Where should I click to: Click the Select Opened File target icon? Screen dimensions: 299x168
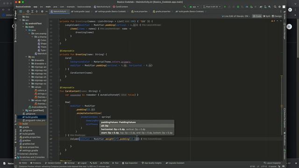[28, 11]
